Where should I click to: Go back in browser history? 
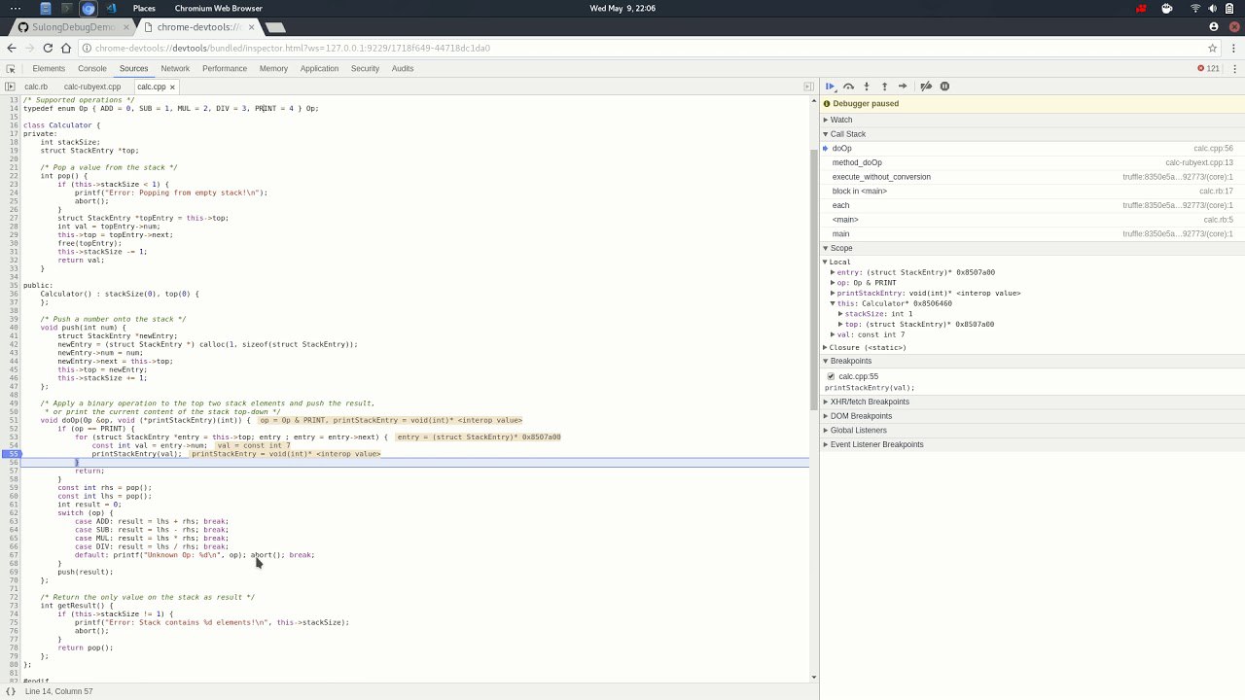[12, 48]
